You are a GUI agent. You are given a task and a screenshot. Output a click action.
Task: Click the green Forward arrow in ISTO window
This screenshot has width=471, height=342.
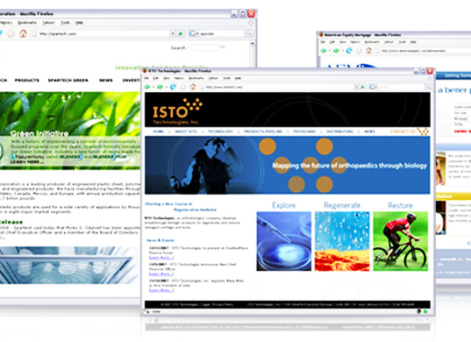pyautogui.click(x=160, y=87)
